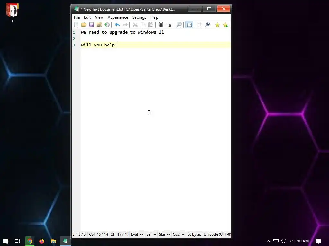Image resolution: width=329 pixels, height=246 pixels.
Task: Click 'Col 15 / 14' status entry
Action: click(98, 234)
